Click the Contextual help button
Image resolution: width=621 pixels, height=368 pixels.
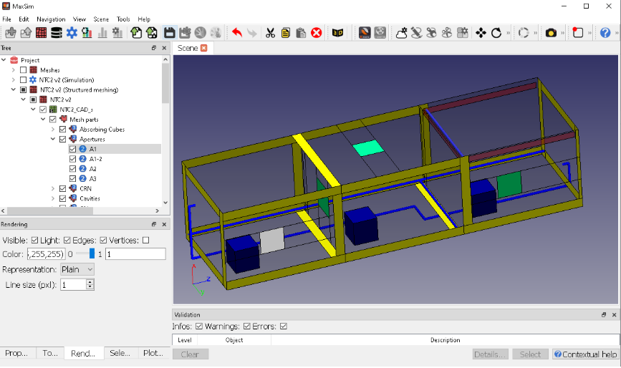coord(584,354)
